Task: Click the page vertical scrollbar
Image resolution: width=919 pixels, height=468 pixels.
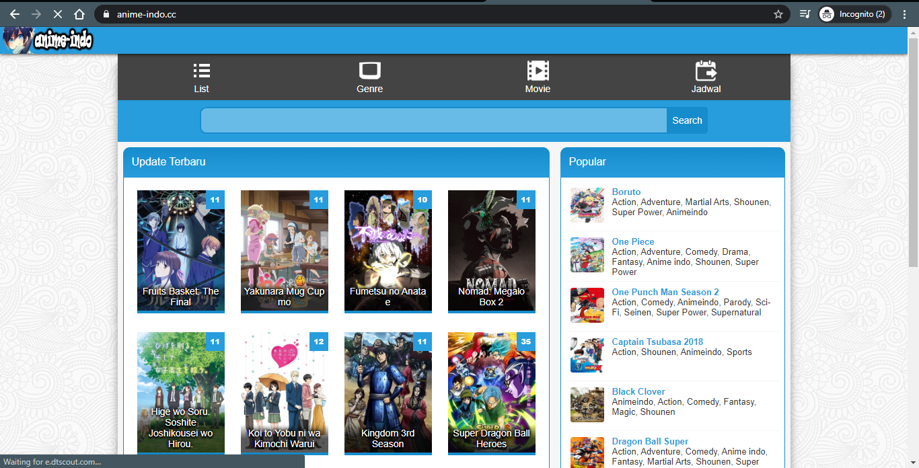Action: [913, 151]
